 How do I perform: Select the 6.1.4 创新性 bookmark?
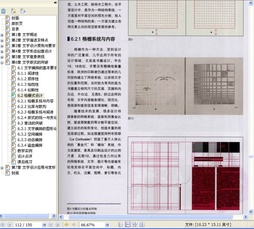(28, 90)
